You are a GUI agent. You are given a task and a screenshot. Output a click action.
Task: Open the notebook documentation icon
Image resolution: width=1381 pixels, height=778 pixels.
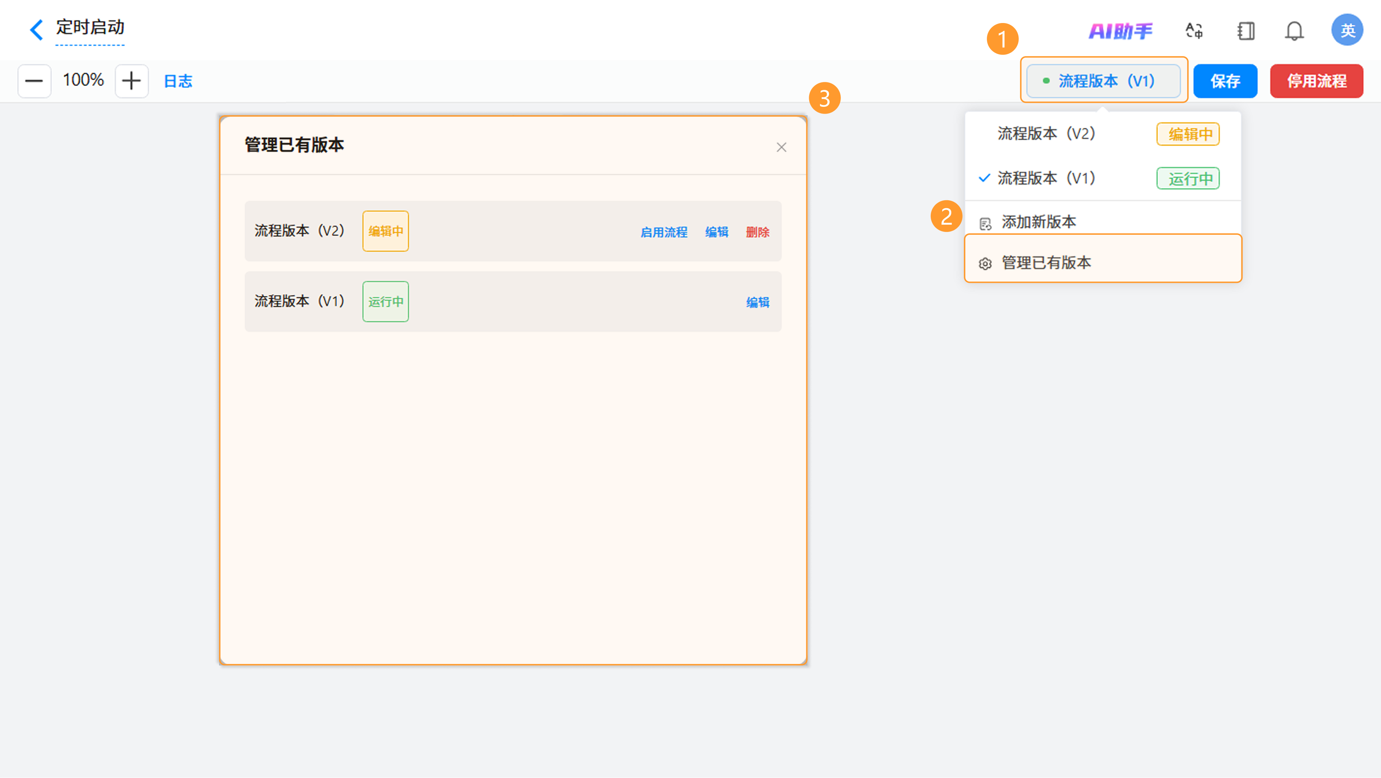[x=1246, y=31]
